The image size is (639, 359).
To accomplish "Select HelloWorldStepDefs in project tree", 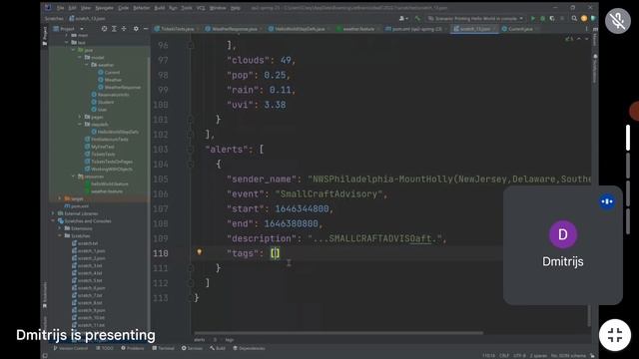I will 115,132.
